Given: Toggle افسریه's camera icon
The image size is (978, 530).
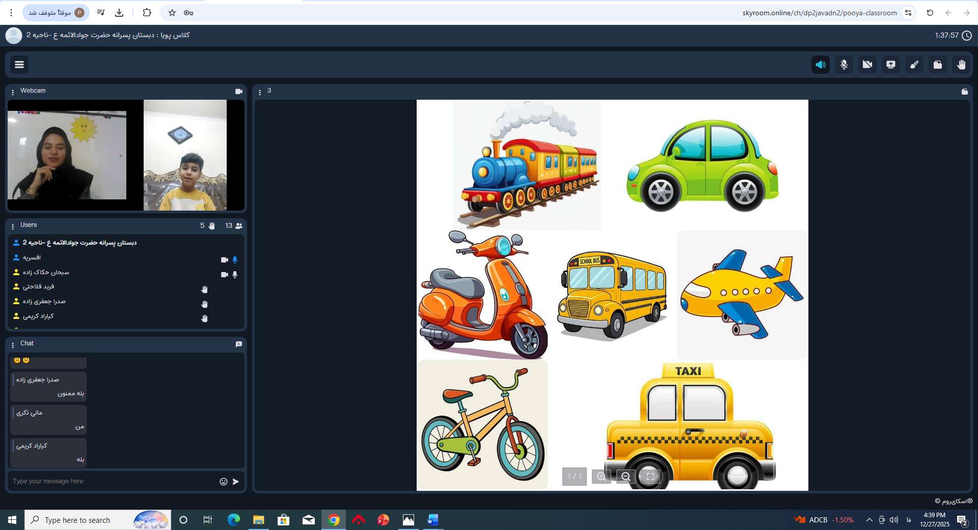Looking at the screenshot, I should pos(224,260).
